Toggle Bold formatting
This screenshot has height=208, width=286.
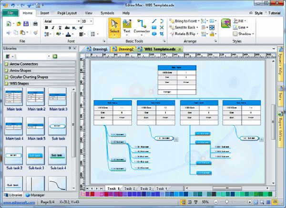coord(46,28)
